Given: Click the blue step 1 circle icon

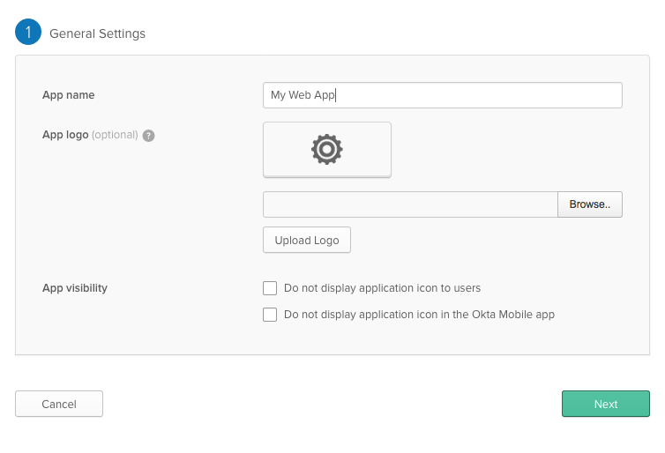Looking at the screenshot, I should (x=28, y=32).
